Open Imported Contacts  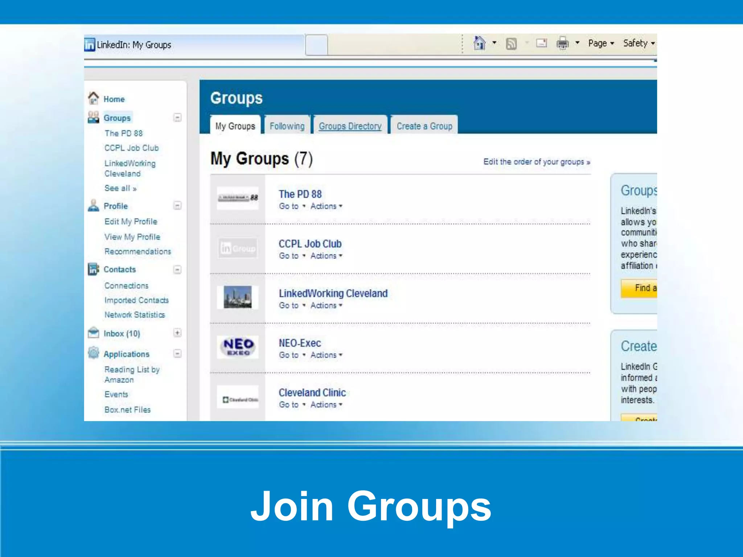click(136, 300)
